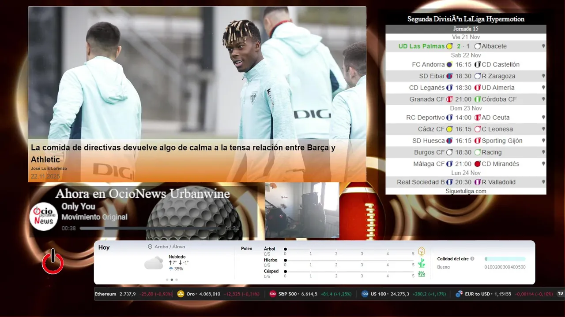The height and width of the screenshot is (317, 565).
Task: Click the UD Las Palmas crest
Action: point(449,46)
